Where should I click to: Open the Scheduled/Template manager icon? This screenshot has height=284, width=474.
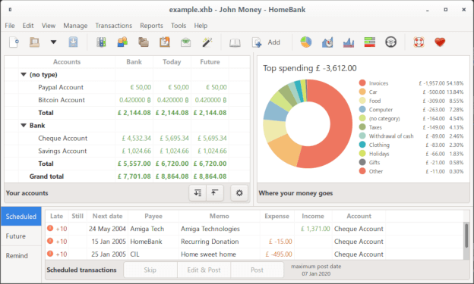pyautogui.click(x=165, y=42)
